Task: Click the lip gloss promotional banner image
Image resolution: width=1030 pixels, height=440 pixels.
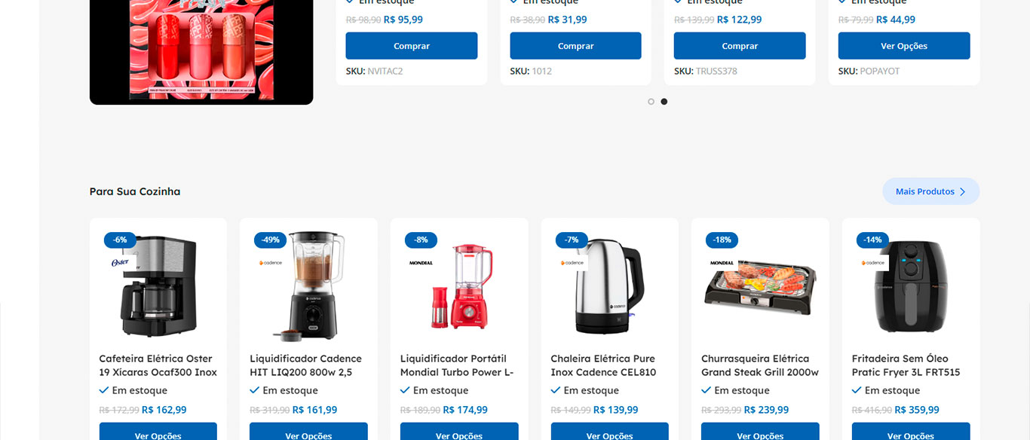Action: pyautogui.click(x=201, y=52)
